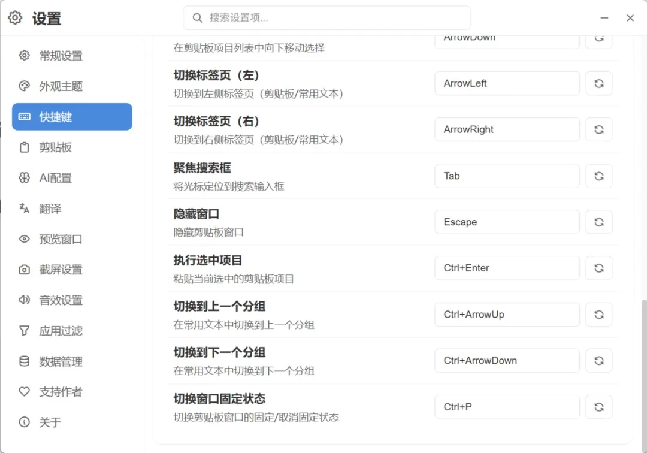Click the palette icon next to 外观主题
647x453 pixels.
click(25, 86)
